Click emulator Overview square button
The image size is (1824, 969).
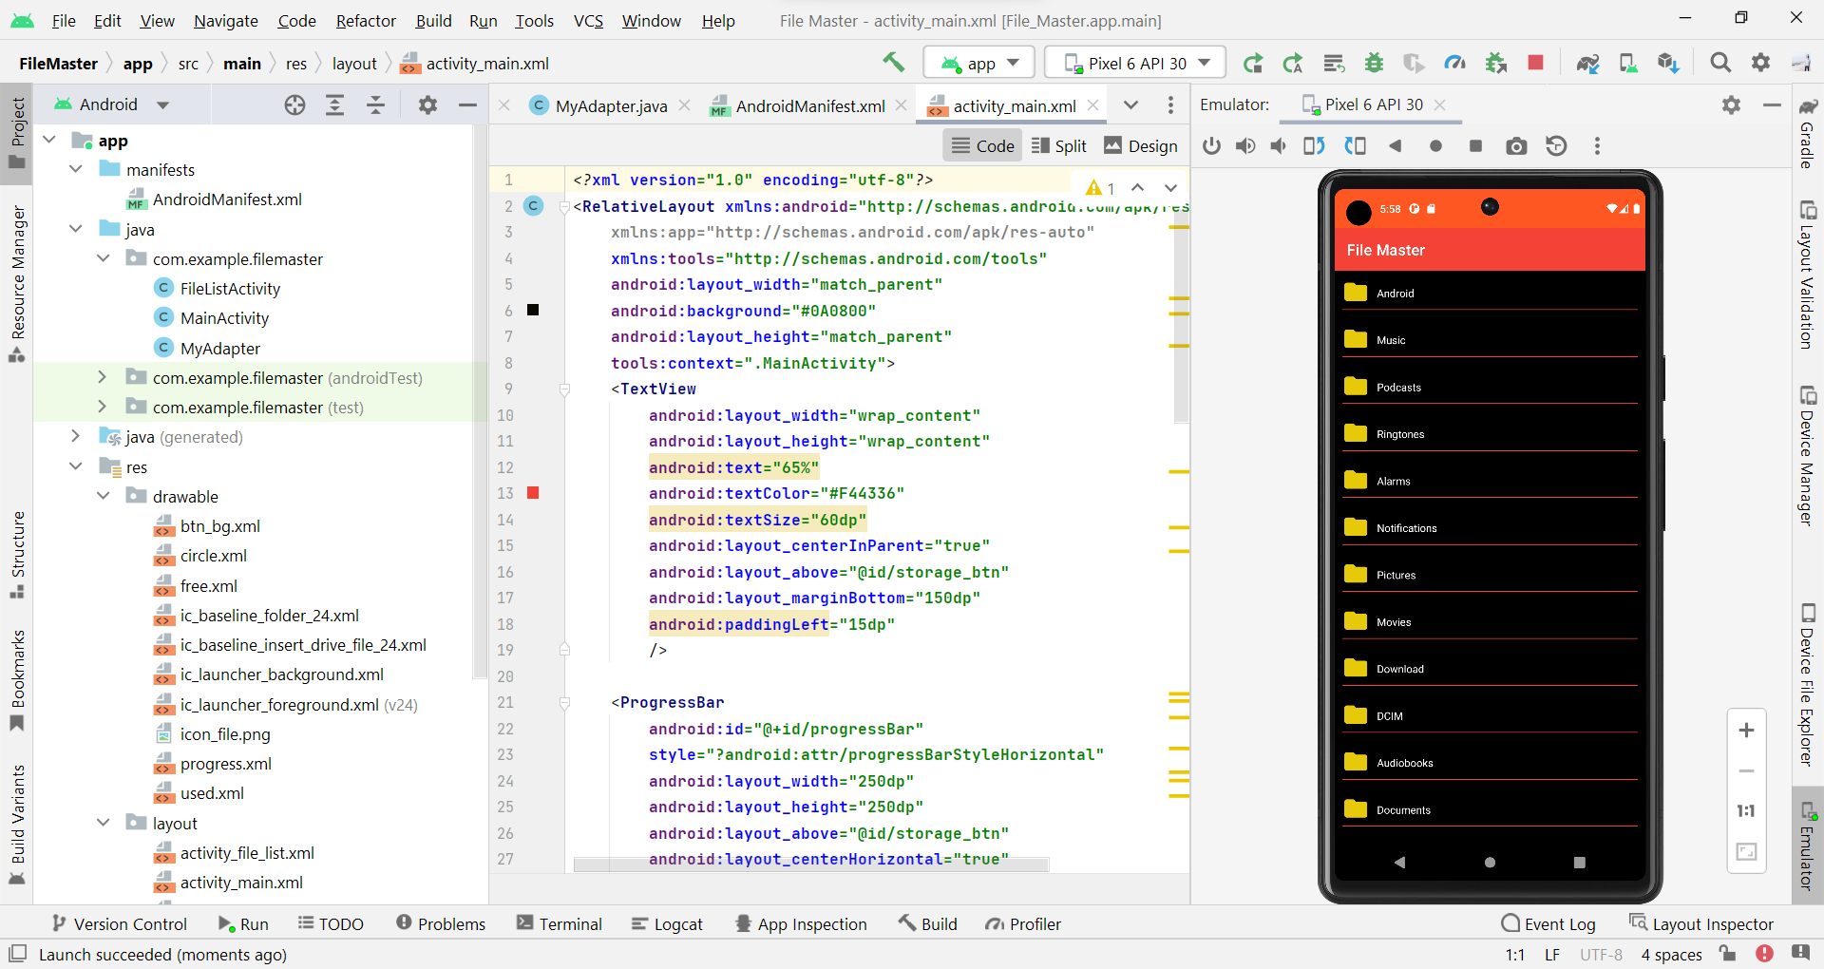point(1475,146)
